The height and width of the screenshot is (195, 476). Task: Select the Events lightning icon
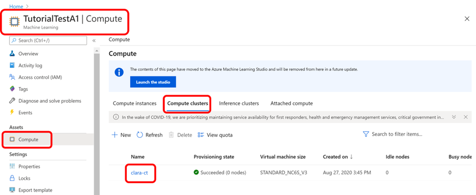click(x=12, y=113)
